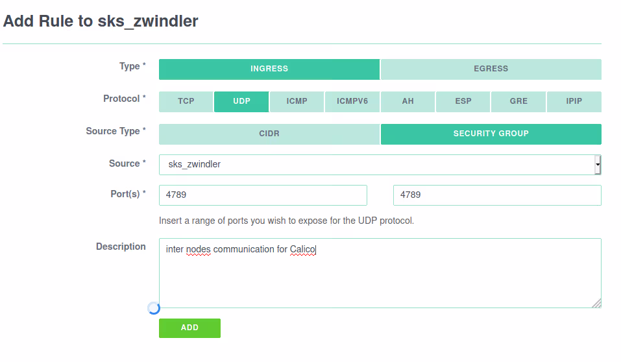Select the EGRESS rule type
Image resolution: width=621 pixels, height=362 pixels.
(x=491, y=69)
